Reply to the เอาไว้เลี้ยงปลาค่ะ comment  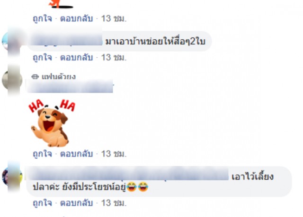(x=77, y=203)
